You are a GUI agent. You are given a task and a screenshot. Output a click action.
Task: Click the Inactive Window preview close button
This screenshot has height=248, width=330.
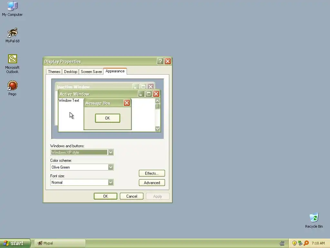[150, 87]
